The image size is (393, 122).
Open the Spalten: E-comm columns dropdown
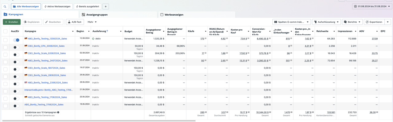point(291,22)
